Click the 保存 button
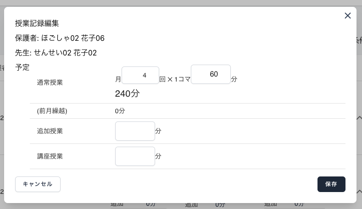 331,184
